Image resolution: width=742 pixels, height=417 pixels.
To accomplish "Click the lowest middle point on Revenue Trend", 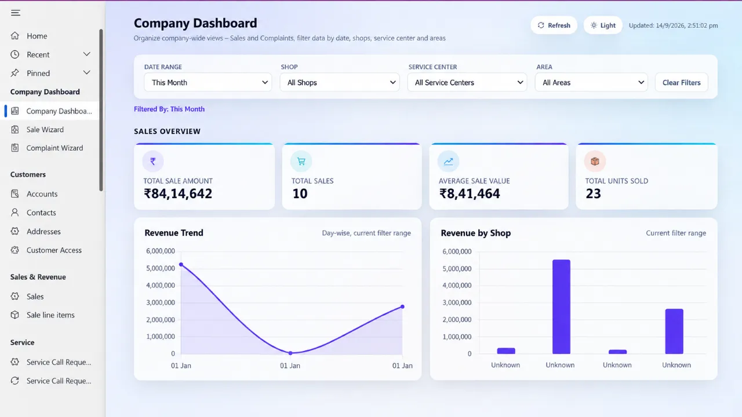I will [x=290, y=353].
